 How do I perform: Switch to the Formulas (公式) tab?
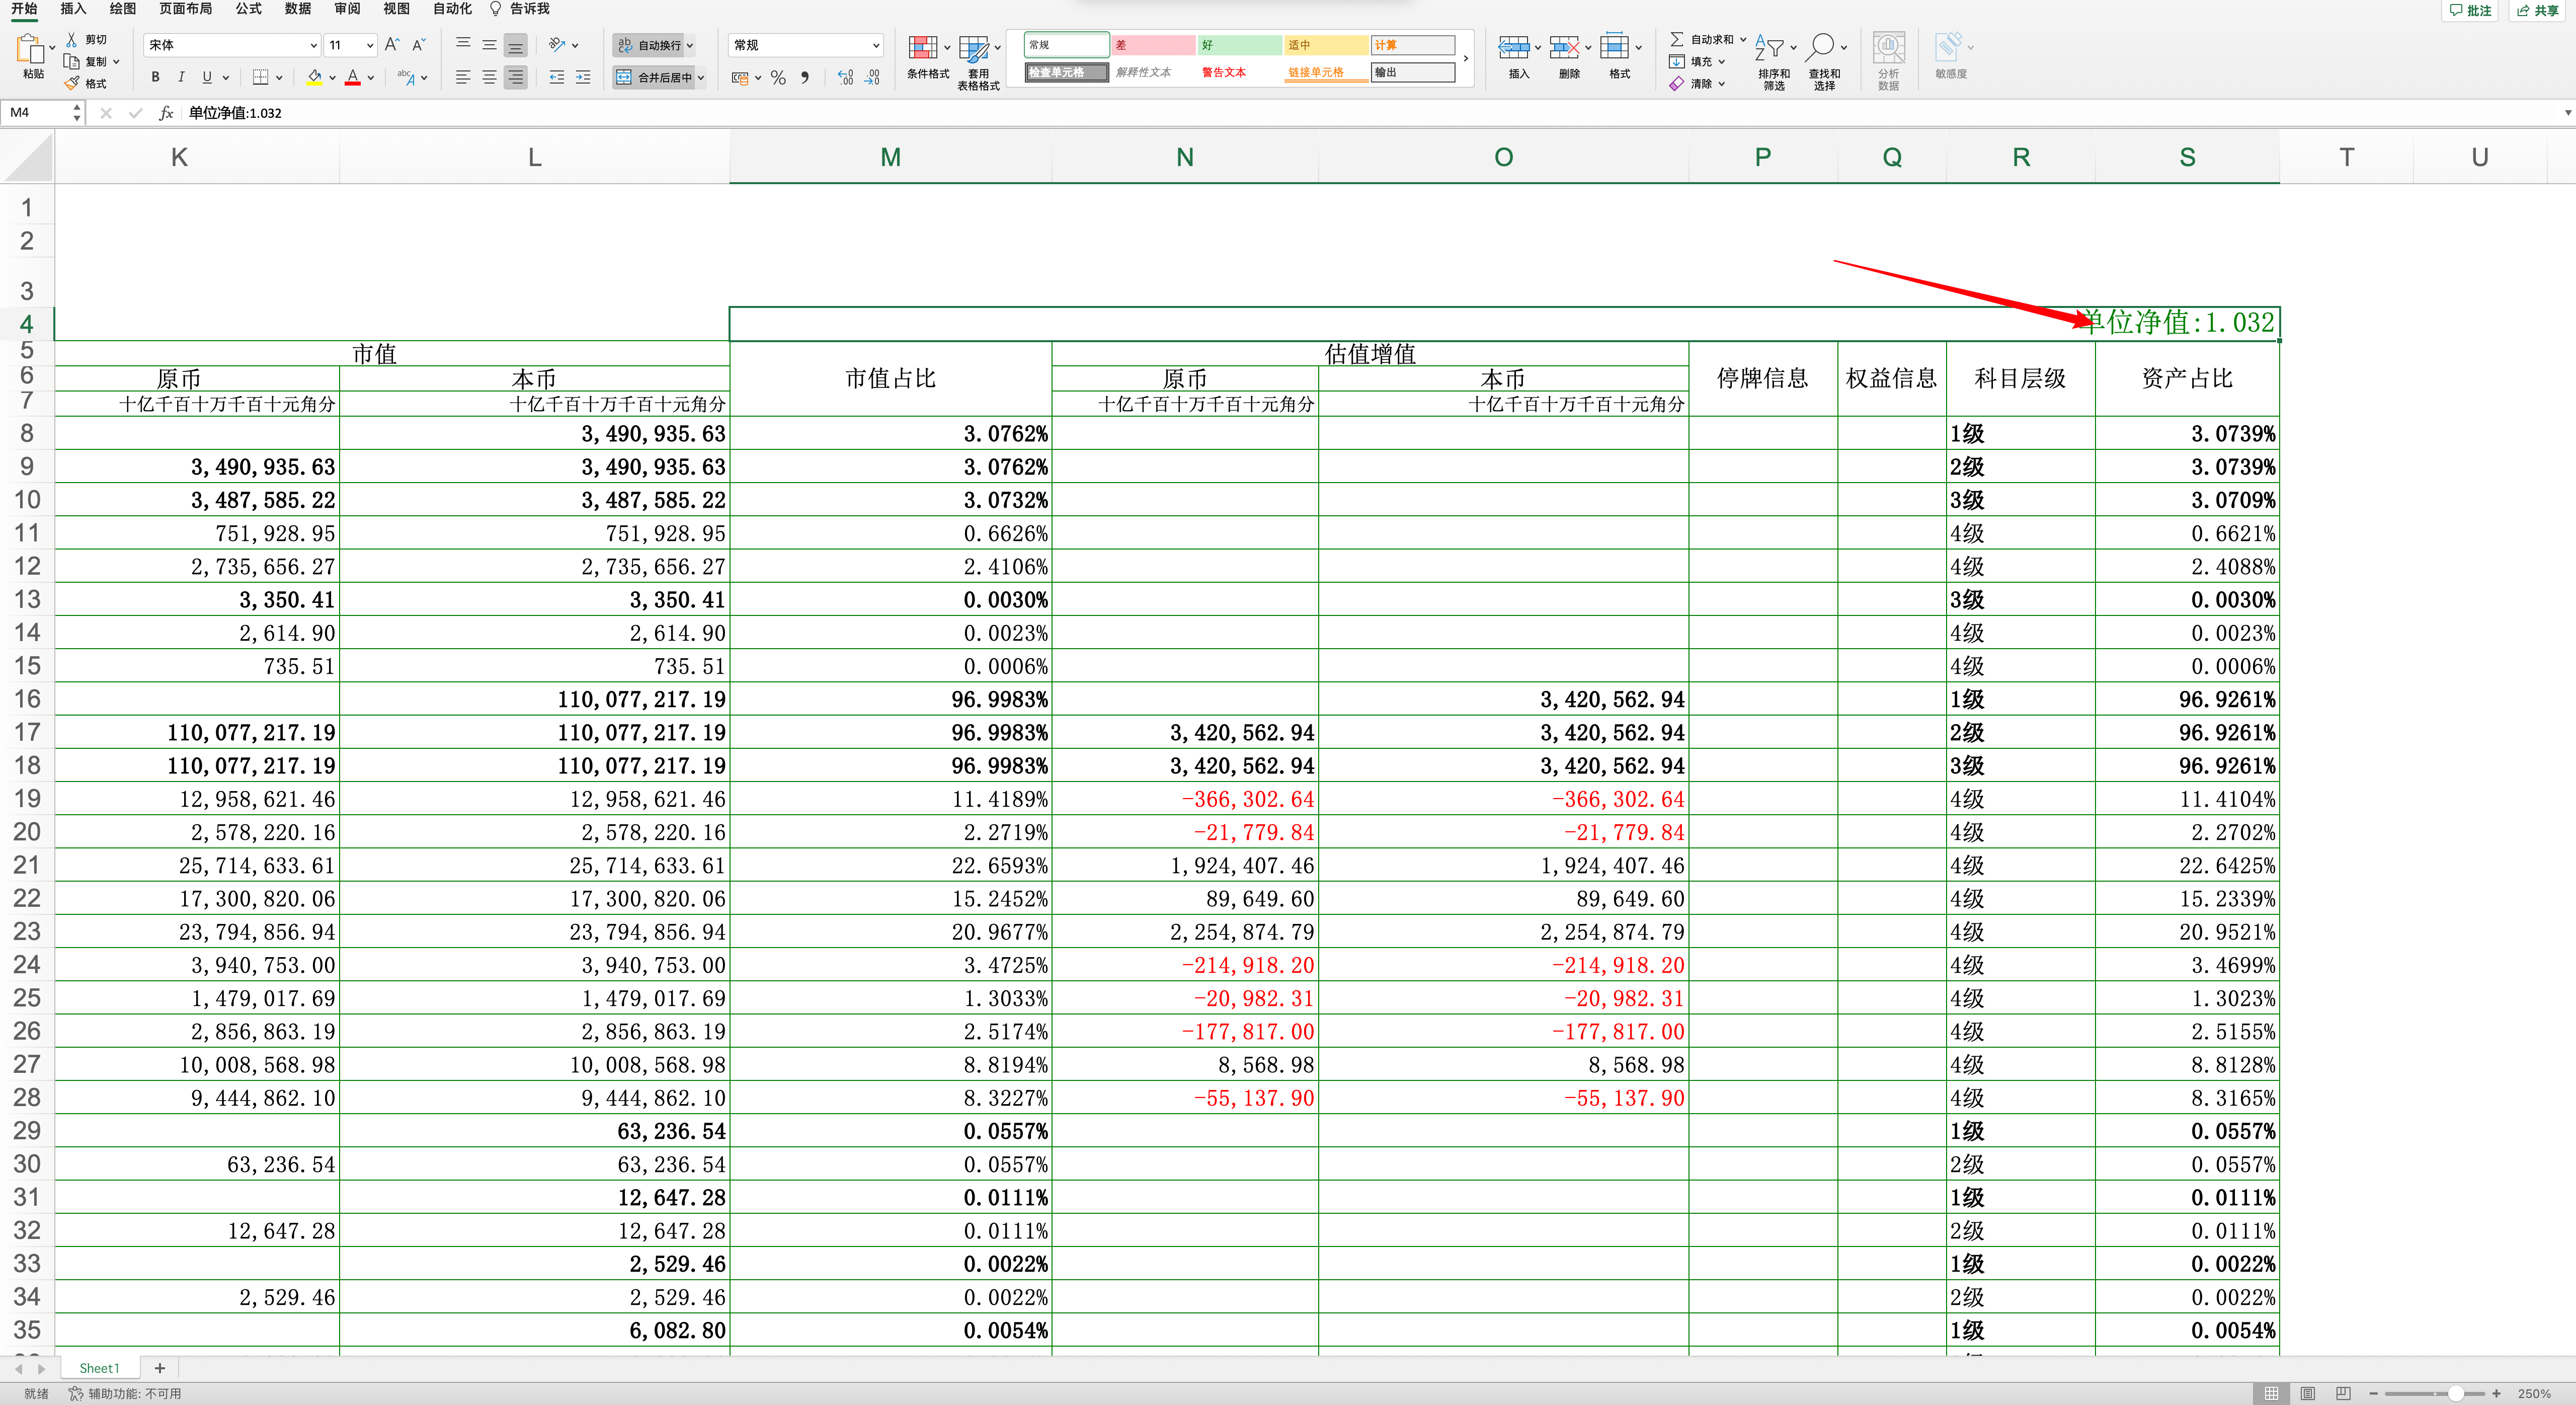click(248, 9)
